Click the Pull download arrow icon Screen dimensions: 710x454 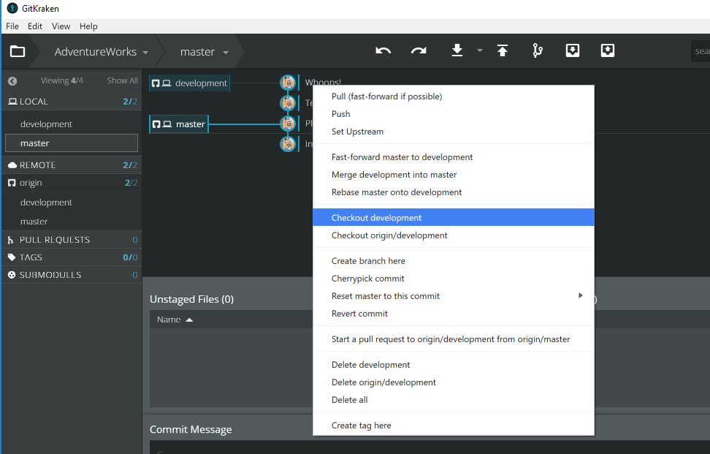click(x=457, y=50)
